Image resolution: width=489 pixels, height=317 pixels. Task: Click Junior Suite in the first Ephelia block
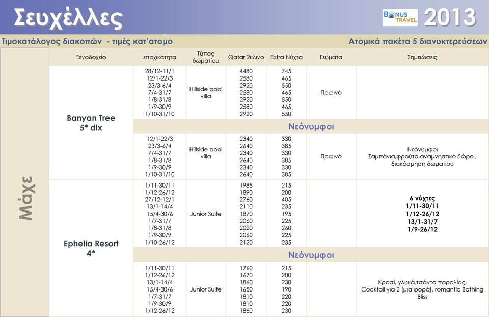point(205,214)
